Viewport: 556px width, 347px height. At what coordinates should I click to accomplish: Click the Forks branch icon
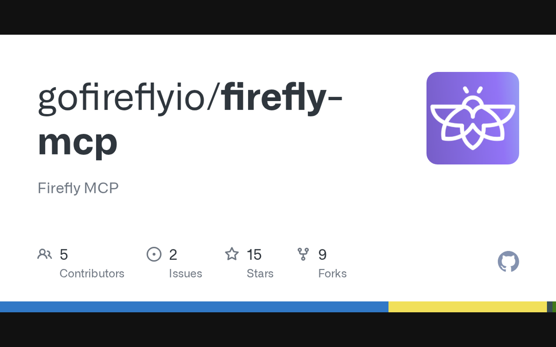[303, 254]
